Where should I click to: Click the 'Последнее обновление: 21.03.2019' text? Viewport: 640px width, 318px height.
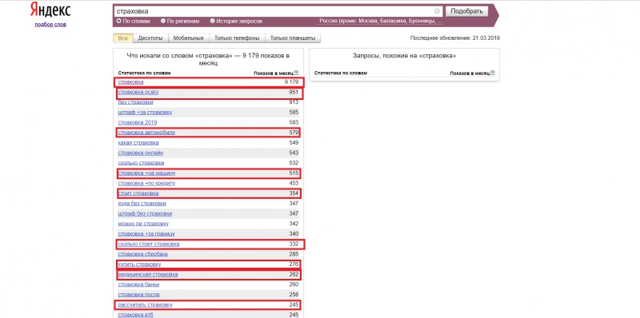(x=454, y=38)
